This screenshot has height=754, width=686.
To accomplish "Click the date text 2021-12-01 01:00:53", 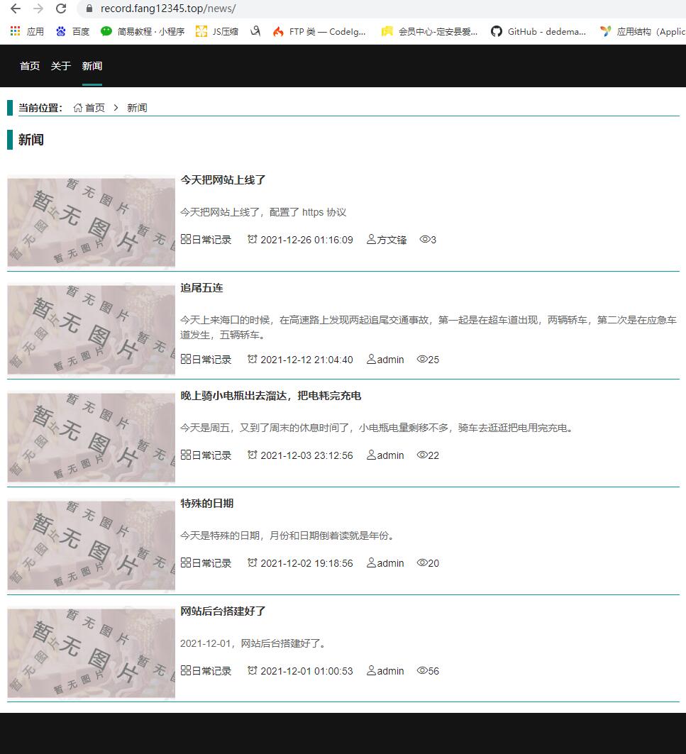I will click(307, 671).
